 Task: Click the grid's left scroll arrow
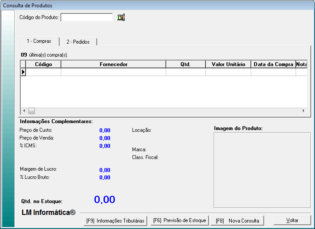tap(24, 111)
